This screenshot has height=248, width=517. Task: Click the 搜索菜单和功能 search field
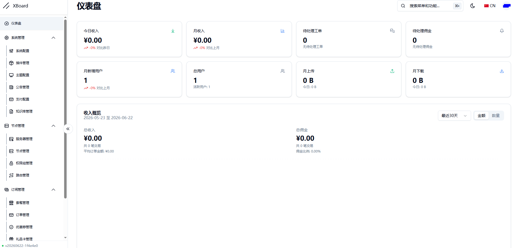[430, 6]
